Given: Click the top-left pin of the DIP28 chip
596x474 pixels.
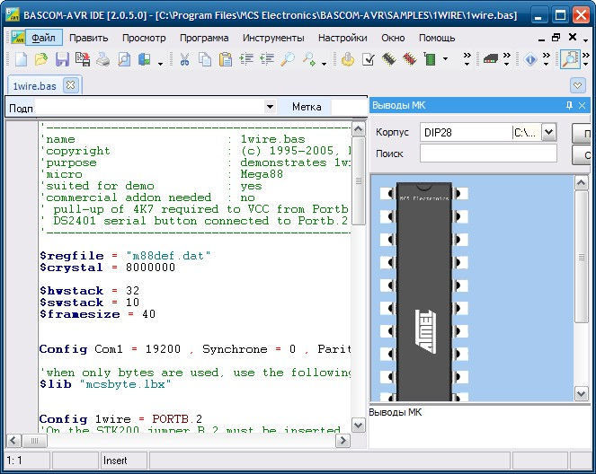Looking at the screenshot, I should (388, 194).
